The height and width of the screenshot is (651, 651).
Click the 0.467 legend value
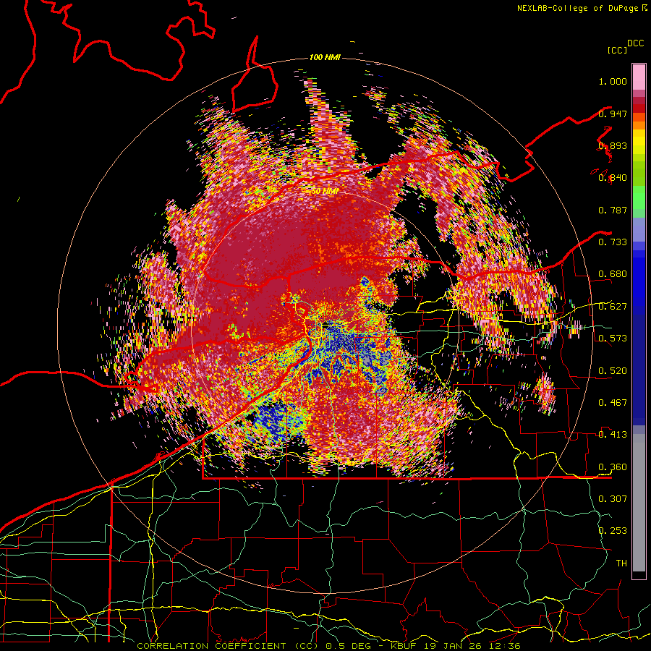(x=613, y=402)
